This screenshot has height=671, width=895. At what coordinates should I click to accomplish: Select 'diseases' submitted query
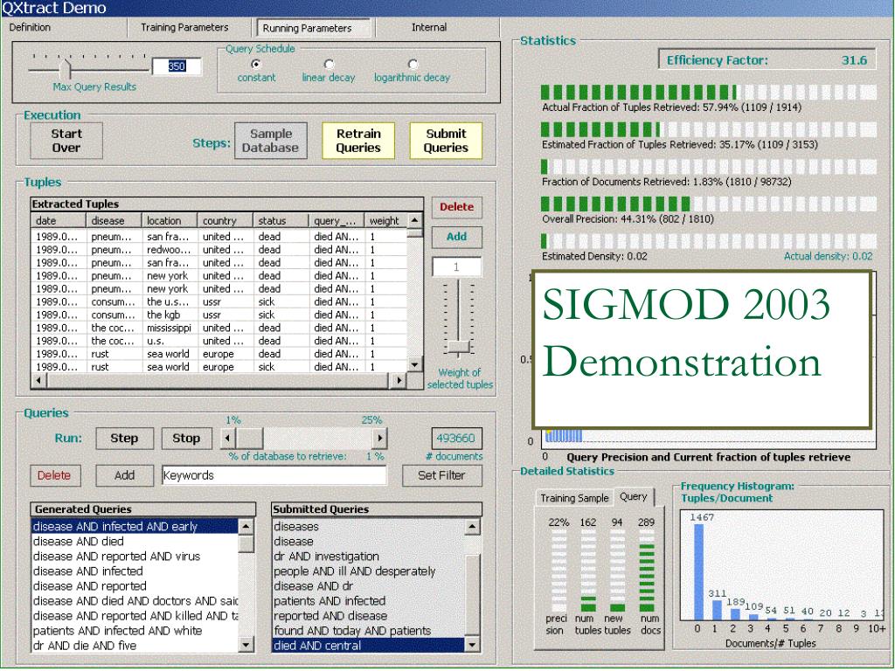click(x=369, y=526)
